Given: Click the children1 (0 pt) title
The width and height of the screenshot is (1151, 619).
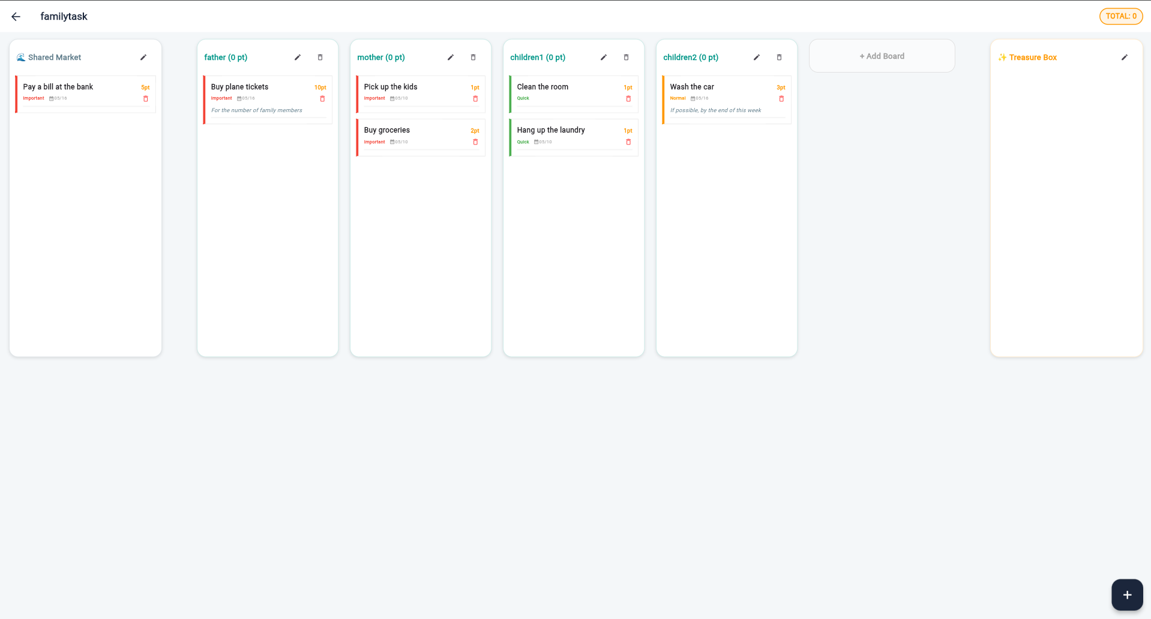Looking at the screenshot, I should click(x=538, y=58).
